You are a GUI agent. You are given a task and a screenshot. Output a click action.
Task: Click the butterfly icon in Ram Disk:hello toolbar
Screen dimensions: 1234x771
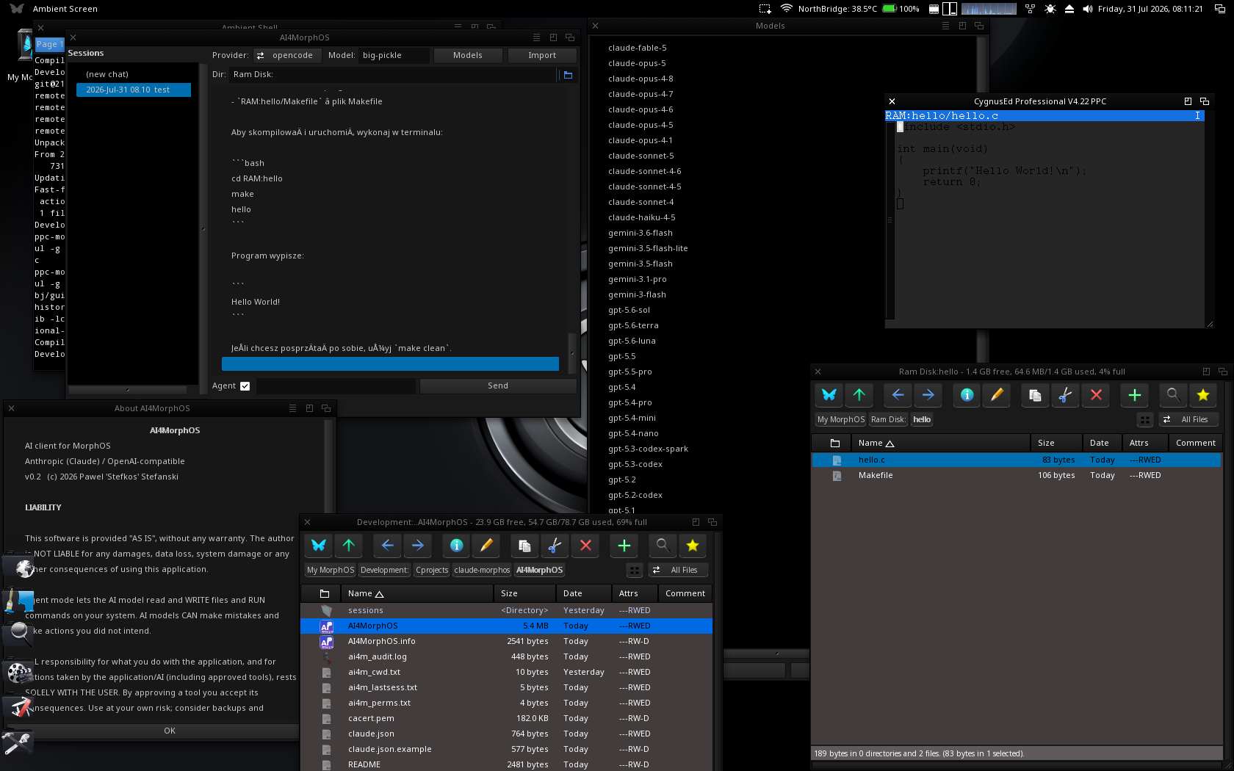coord(829,395)
